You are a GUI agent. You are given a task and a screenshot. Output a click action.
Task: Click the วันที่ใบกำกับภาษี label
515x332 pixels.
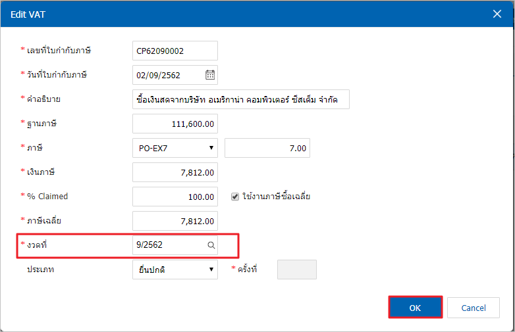57,75
